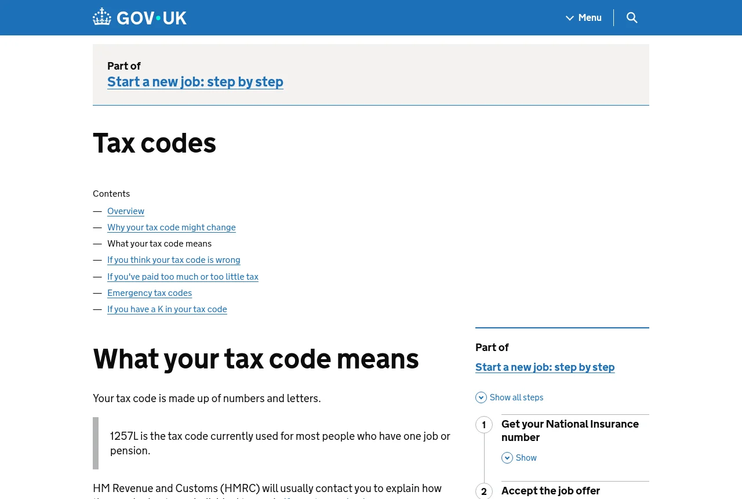Click What your tax code means contents entry
The image size is (742, 499).
click(x=159, y=244)
